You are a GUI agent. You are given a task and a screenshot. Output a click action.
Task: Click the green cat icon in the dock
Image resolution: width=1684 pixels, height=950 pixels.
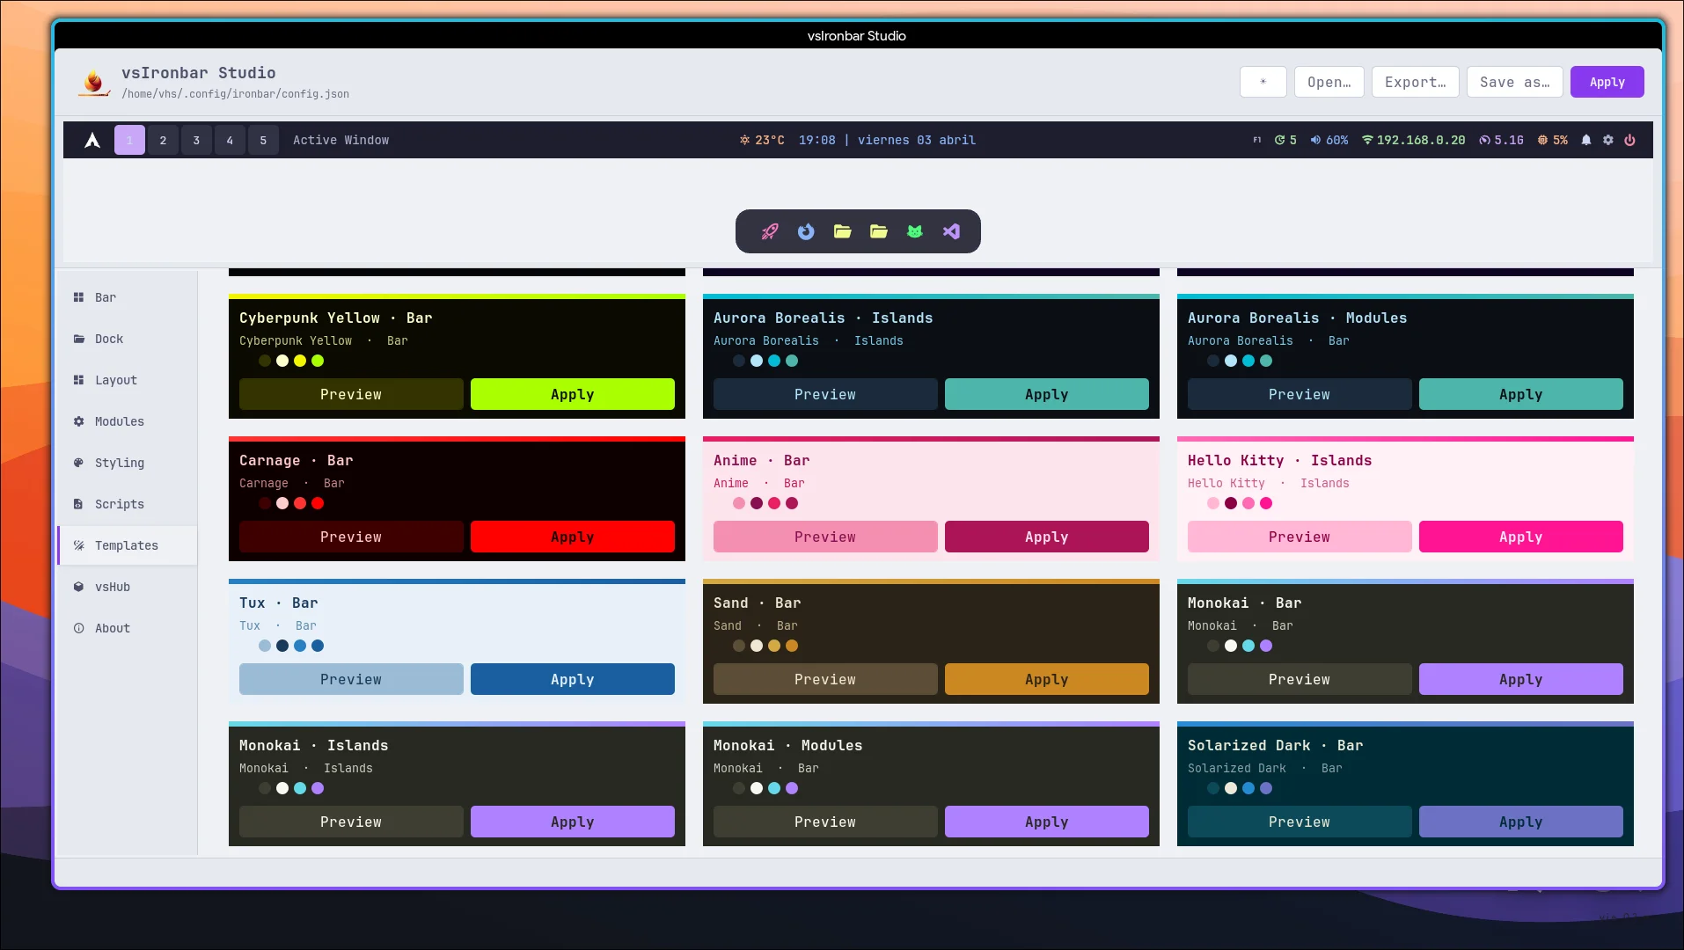pos(915,231)
